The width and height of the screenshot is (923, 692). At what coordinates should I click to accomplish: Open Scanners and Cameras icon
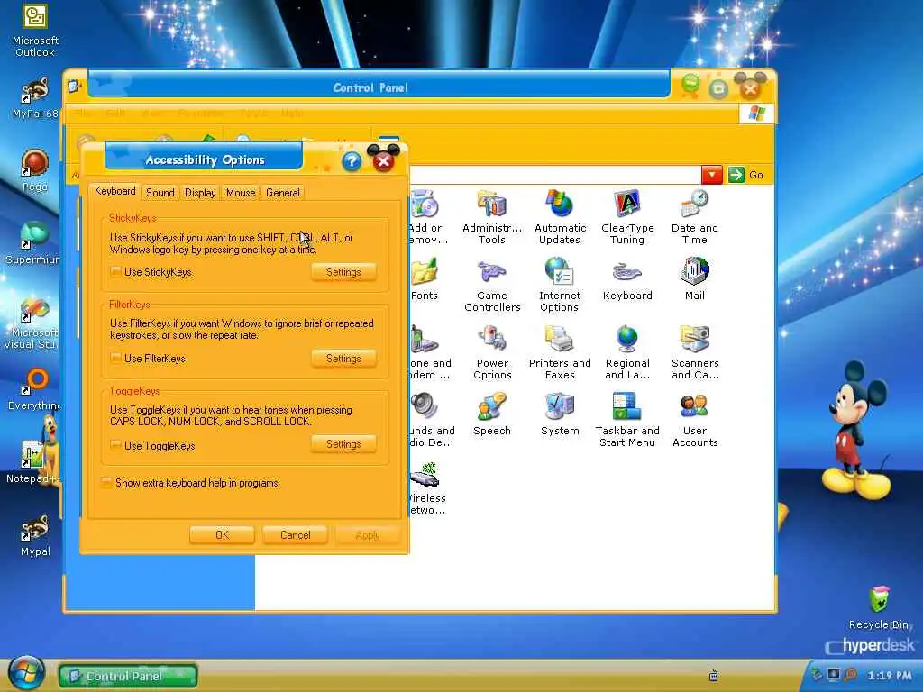coord(695,352)
